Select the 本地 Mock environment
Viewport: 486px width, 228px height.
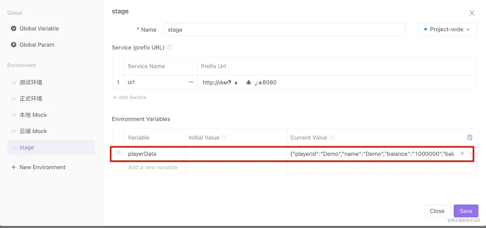(33, 115)
